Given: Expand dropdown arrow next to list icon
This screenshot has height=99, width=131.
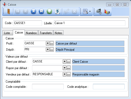Looking at the screenshot, I should point(90,11).
